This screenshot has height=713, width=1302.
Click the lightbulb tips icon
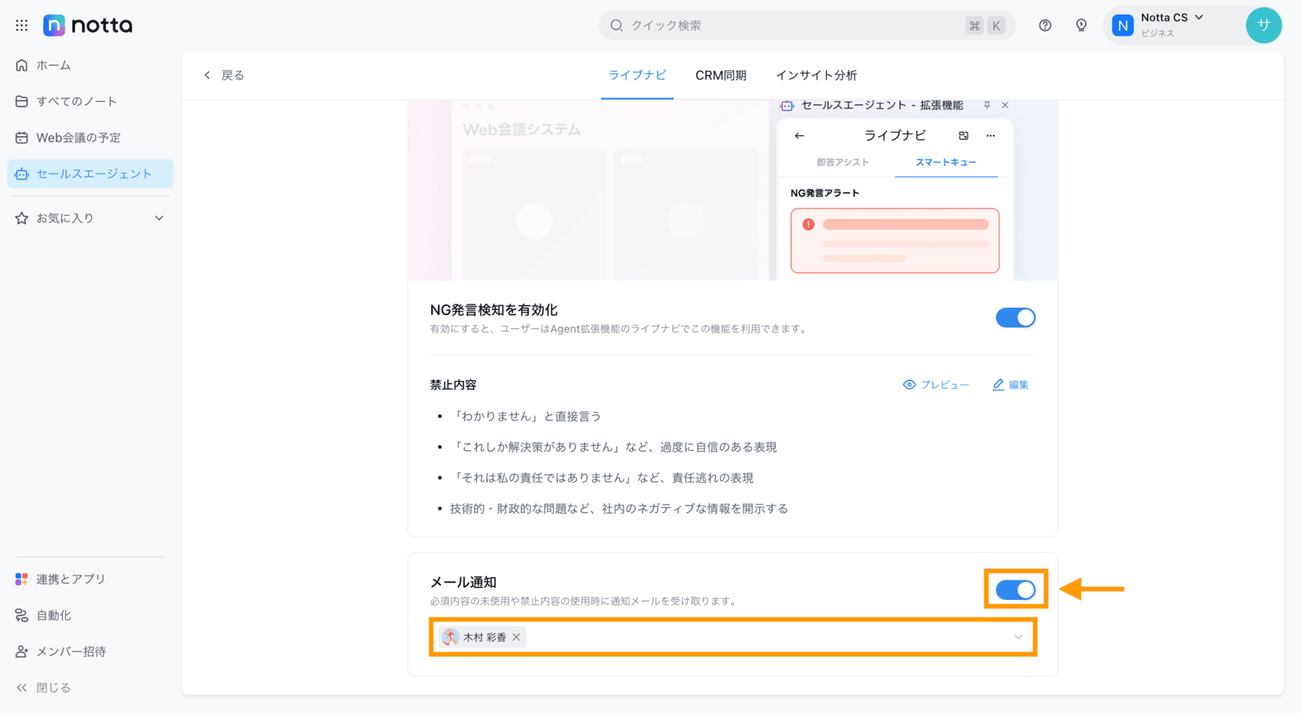pos(1081,25)
